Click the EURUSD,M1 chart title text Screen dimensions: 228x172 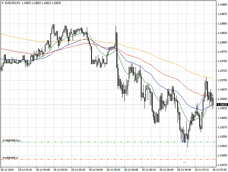[12, 3]
